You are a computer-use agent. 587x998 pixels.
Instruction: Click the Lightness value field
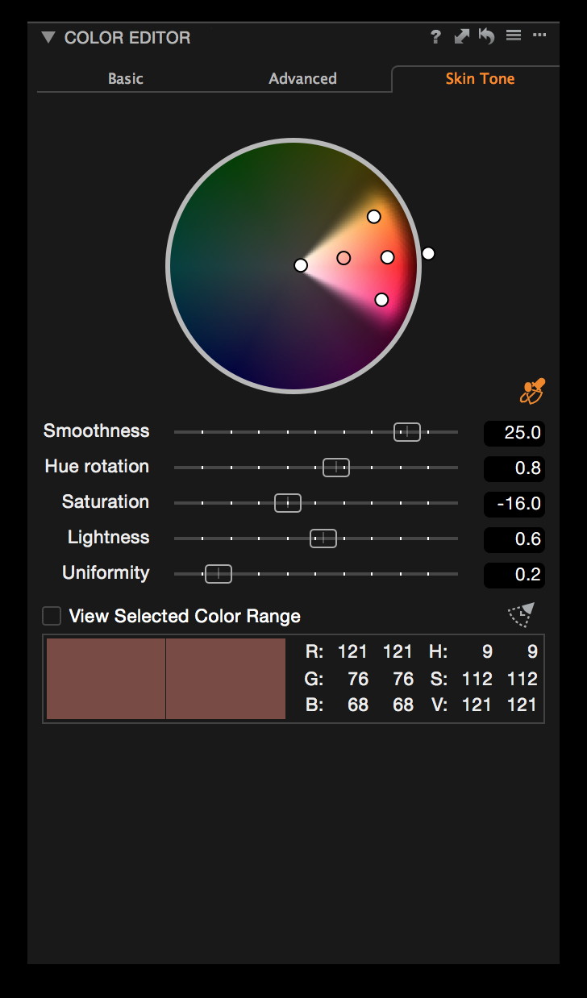514,539
